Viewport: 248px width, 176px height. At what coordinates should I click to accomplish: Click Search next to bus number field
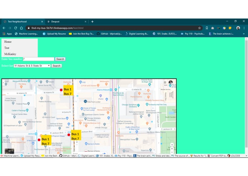60,59
